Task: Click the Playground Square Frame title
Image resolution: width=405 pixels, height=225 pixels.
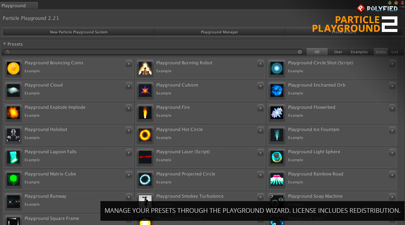Action: pos(51,218)
